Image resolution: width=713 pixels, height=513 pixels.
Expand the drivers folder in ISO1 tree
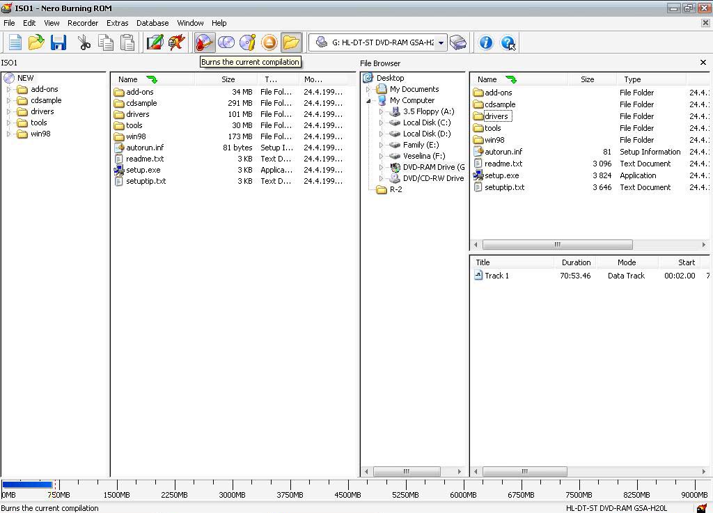point(8,112)
